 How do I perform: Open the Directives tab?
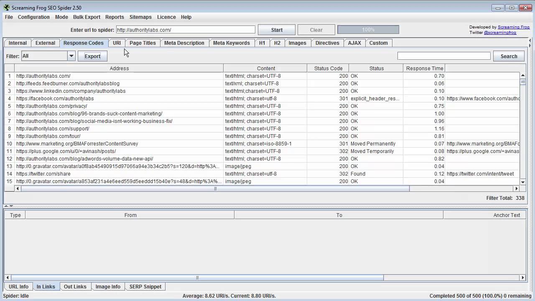coord(327,43)
